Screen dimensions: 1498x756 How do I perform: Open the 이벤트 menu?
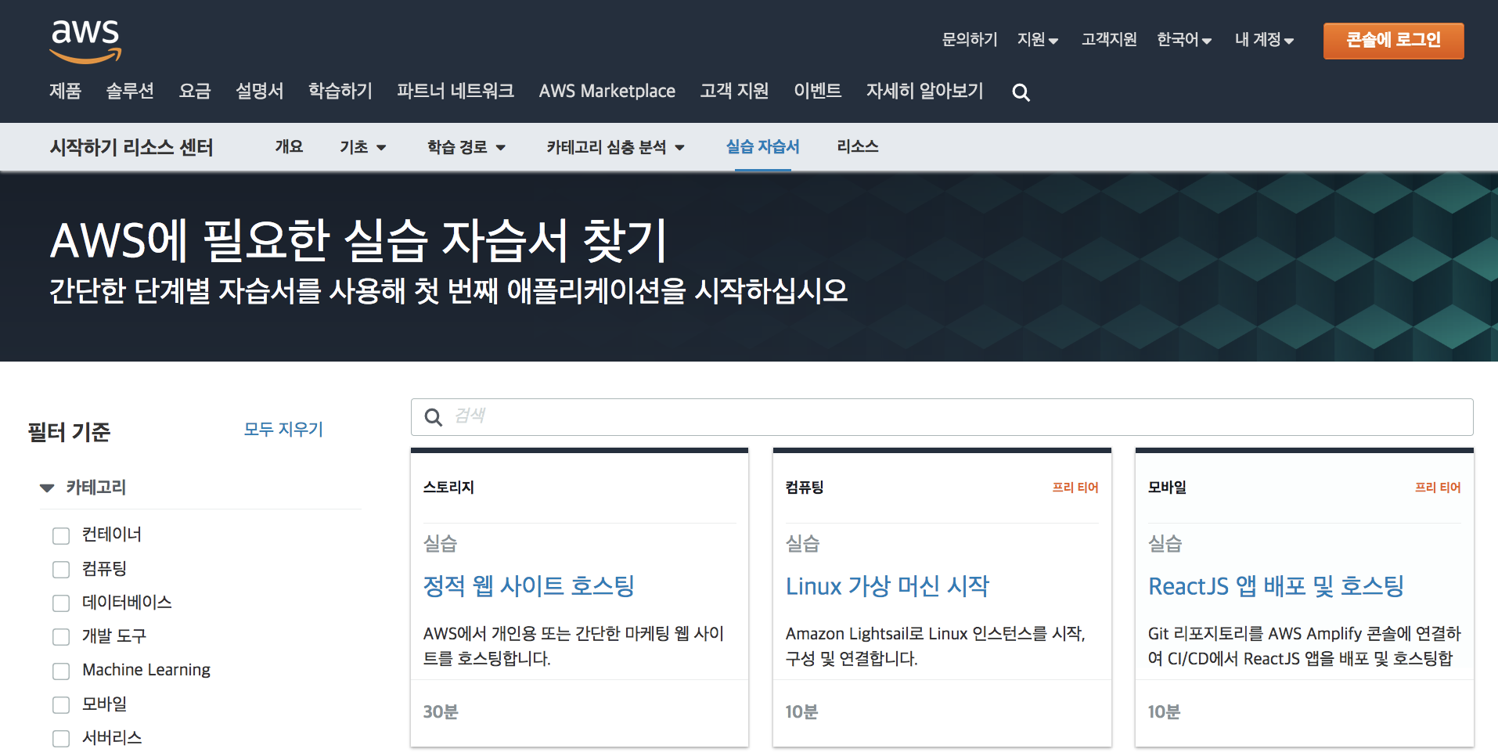click(818, 91)
